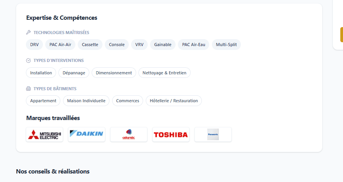Click the Installation intervention chip

(x=41, y=73)
